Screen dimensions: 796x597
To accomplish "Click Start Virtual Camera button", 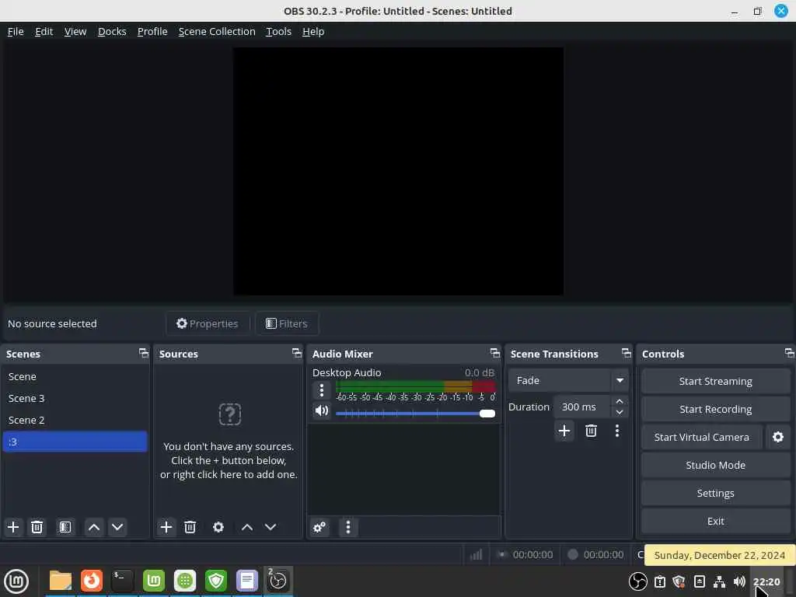I will click(702, 437).
